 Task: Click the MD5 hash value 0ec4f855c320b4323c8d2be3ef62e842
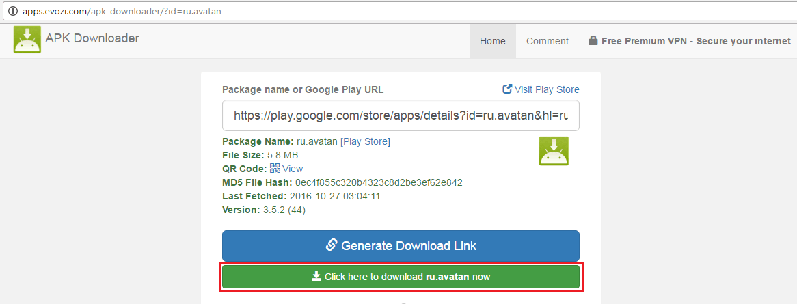(x=378, y=182)
